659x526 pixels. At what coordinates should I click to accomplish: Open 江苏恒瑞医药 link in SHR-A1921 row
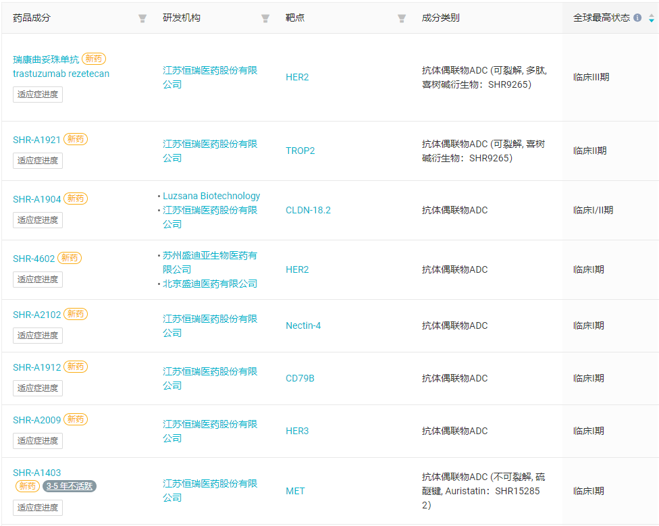click(210, 151)
